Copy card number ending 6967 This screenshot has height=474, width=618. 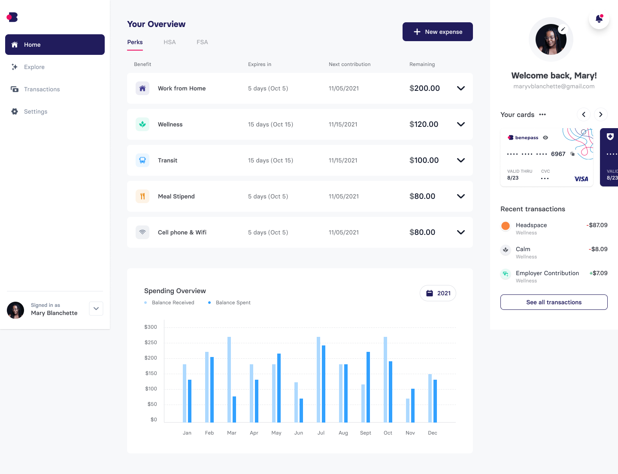coord(573,154)
